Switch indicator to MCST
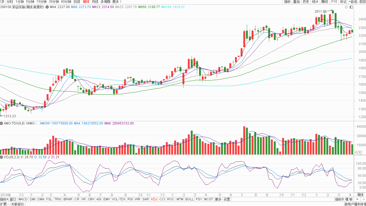Screen dimensions: 366x206 [208, 199]
